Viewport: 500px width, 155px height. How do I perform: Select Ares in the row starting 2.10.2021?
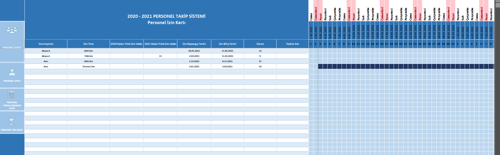click(x=46, y=61)
